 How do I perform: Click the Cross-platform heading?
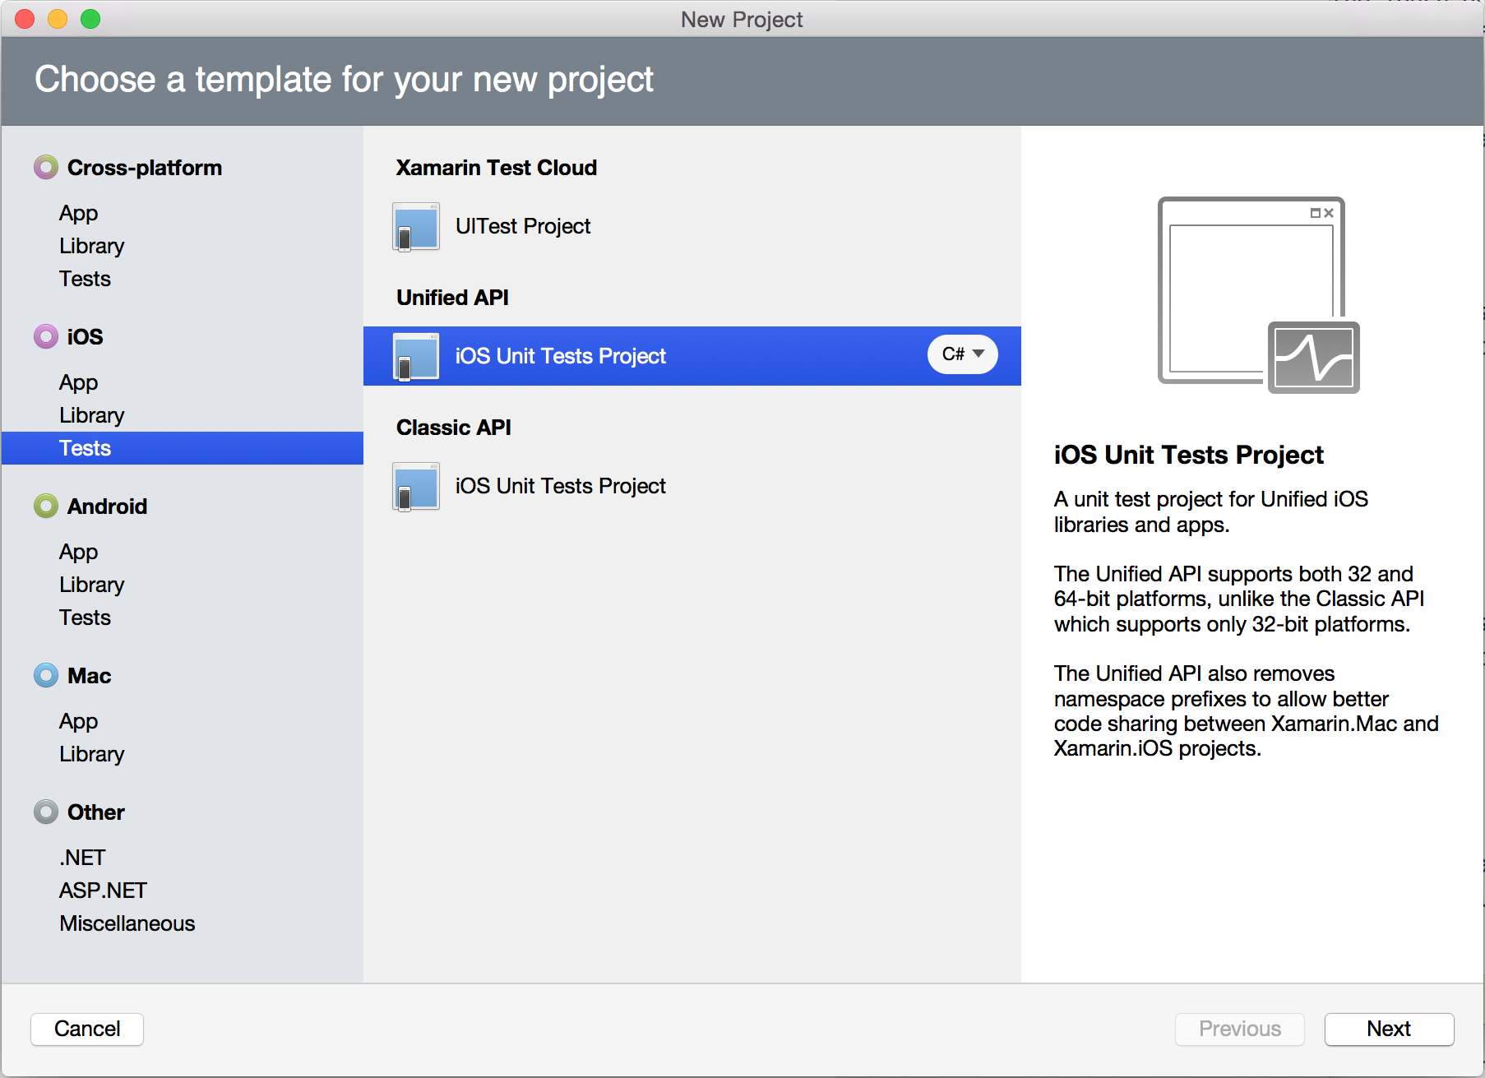[x=145, y=168]
